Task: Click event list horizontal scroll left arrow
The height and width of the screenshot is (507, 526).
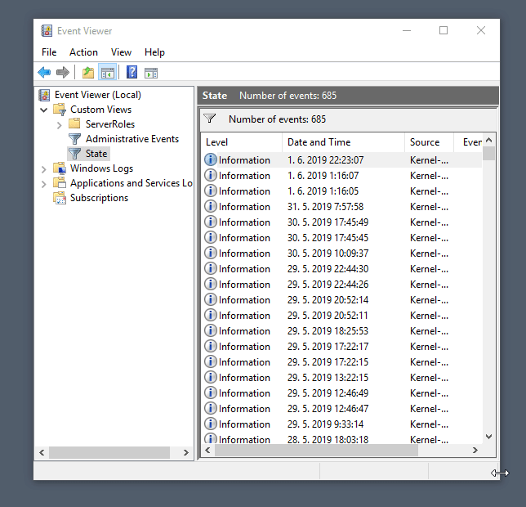Action: (x=207, y=450)
